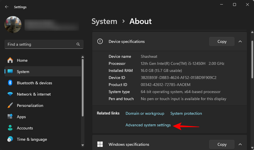Select System in the navigation list

[23, 72]
